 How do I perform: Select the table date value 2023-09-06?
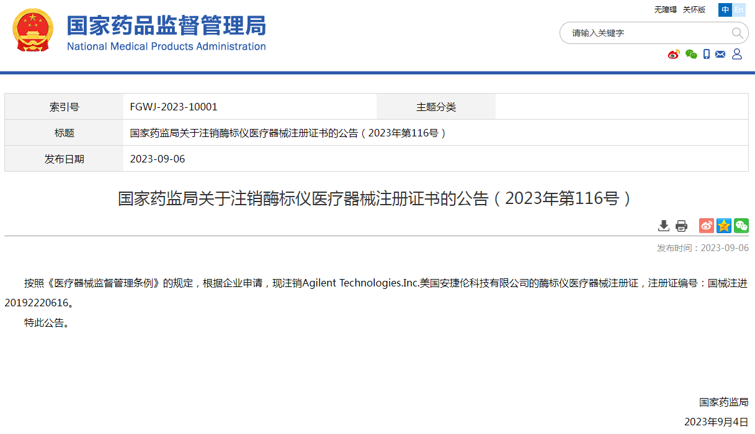pyautogui.click(x=158, y=159)
